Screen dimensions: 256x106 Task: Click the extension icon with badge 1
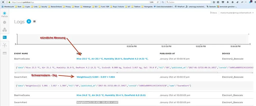click(250, 2)
